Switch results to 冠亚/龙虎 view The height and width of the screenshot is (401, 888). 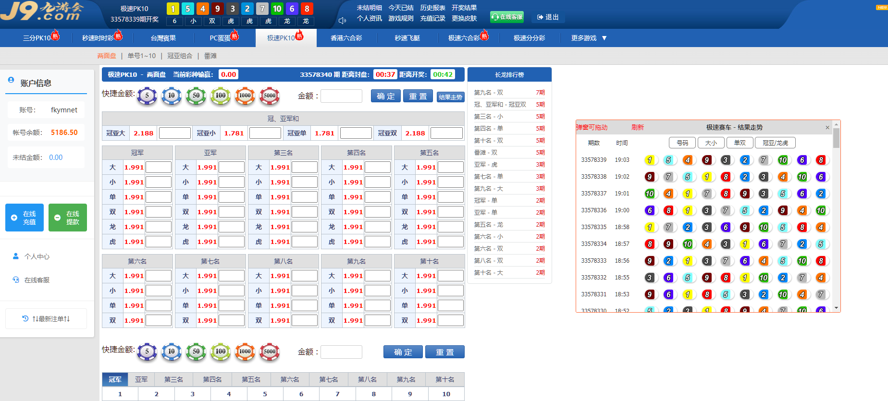pos(775,143)
